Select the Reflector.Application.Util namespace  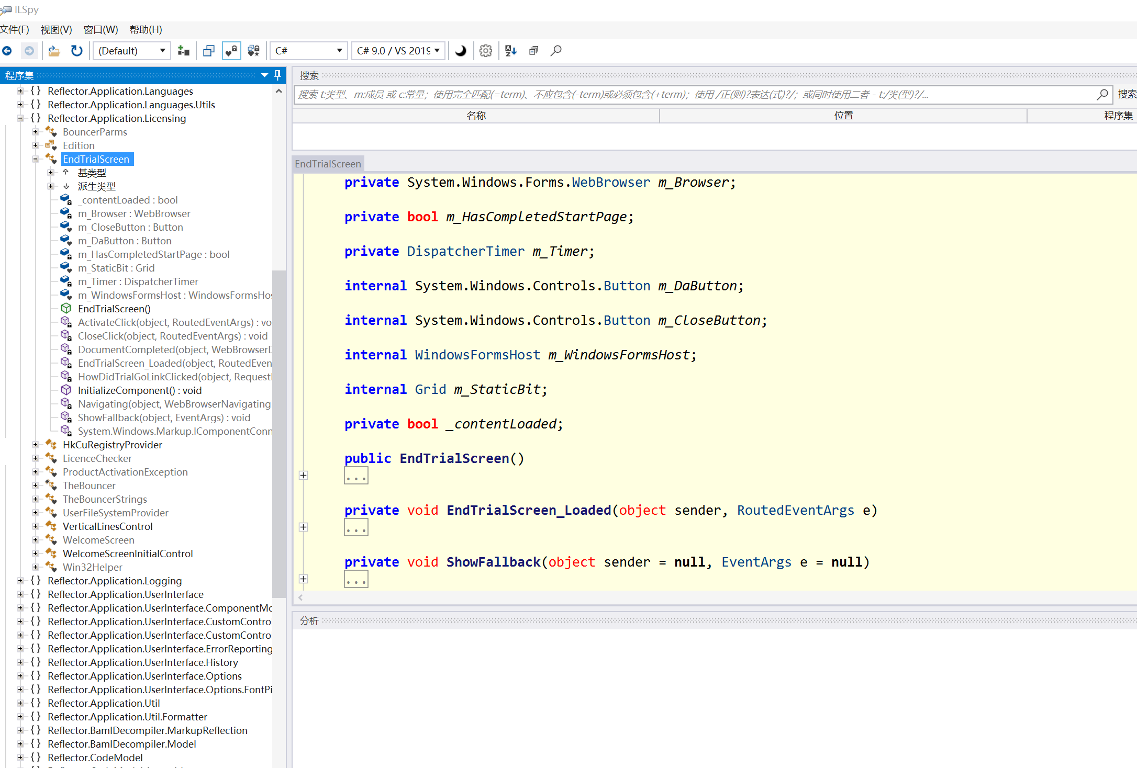[x=104, y=703]
